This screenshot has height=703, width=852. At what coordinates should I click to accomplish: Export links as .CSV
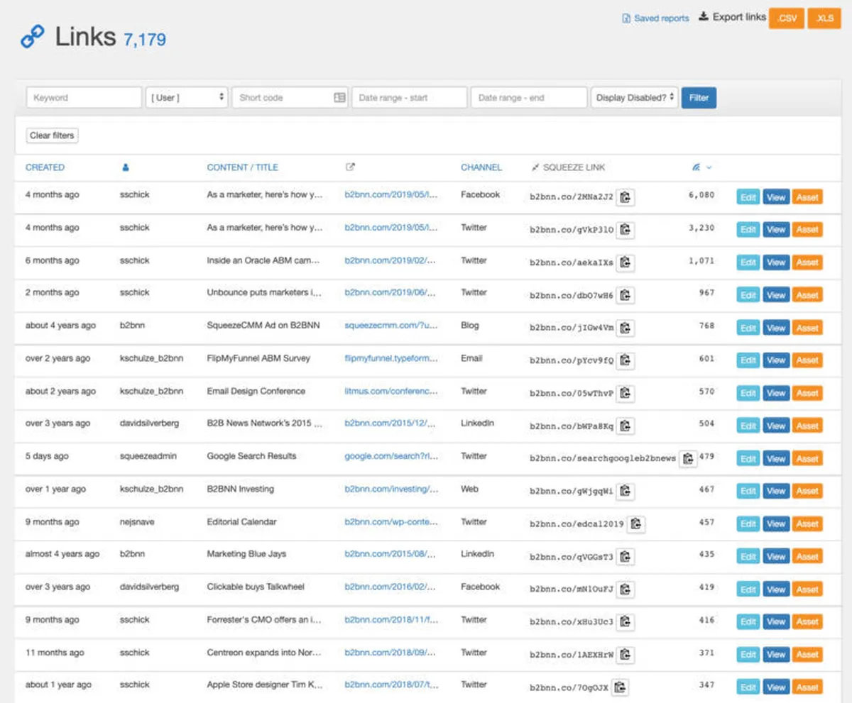[x=787, y=18]
